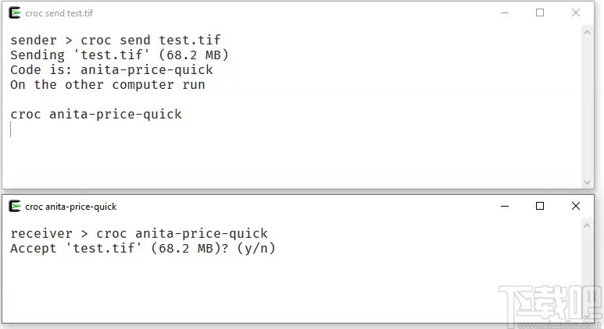Click the 'On the other computer run' line
Image resolution: width=604 pixels, height=329 pixels.
click(108, 85)
